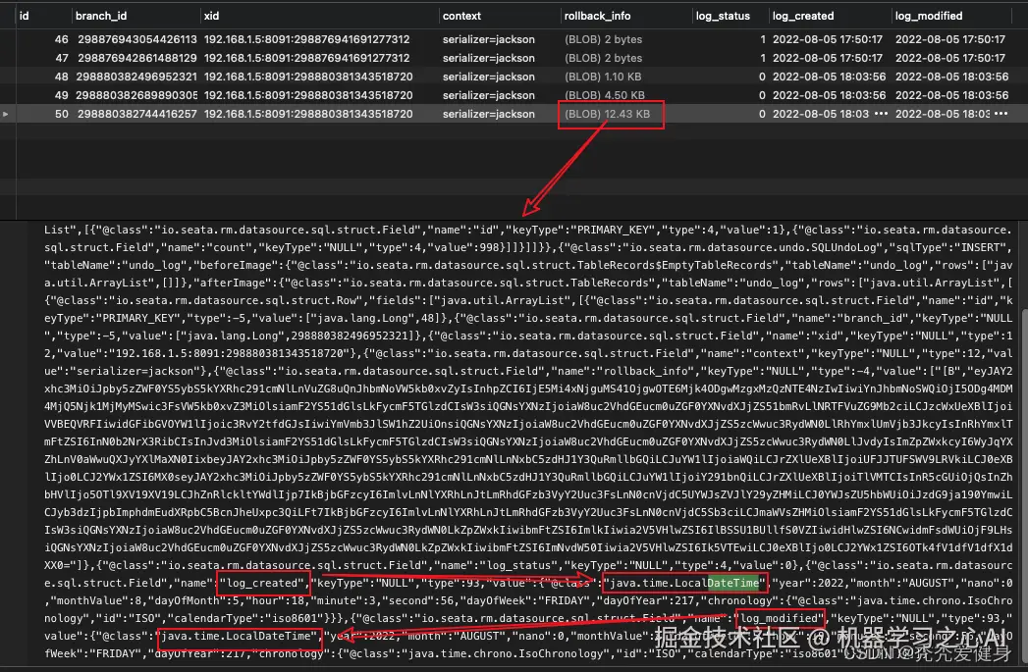Click log_created 17:50:17 in row 46
Image resolution: width=1028 pixels, height=672 pixels.
click(x=828, y=39)
